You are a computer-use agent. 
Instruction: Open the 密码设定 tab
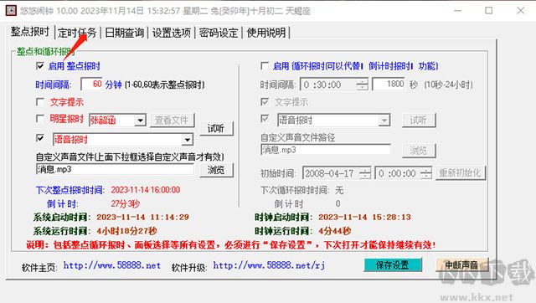click(219, 33)
